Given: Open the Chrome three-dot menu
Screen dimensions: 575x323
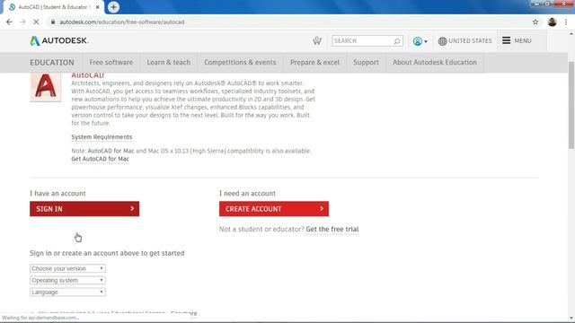Looking at the screenshot, I should tap(566, 22).
